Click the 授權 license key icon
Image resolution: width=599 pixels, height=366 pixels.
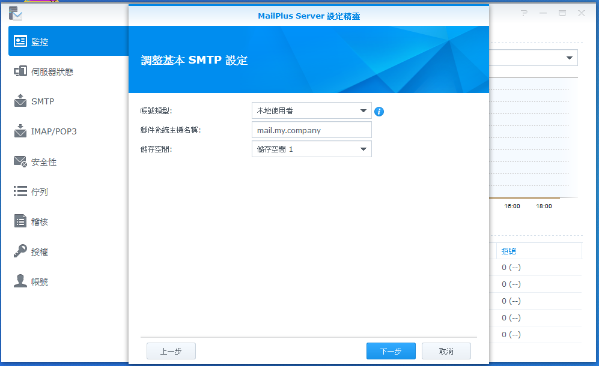tap(20, 251)
